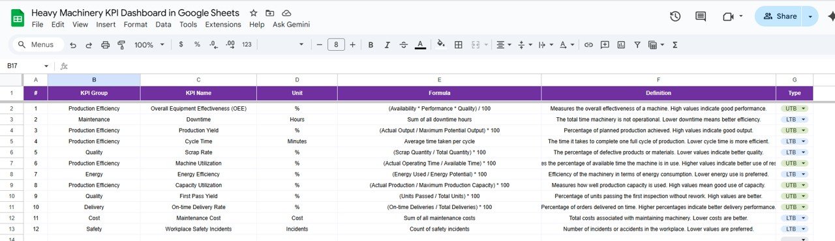Open the Extensions menu
The height and width of the screenshot is (241, 835).
[223, 25]
